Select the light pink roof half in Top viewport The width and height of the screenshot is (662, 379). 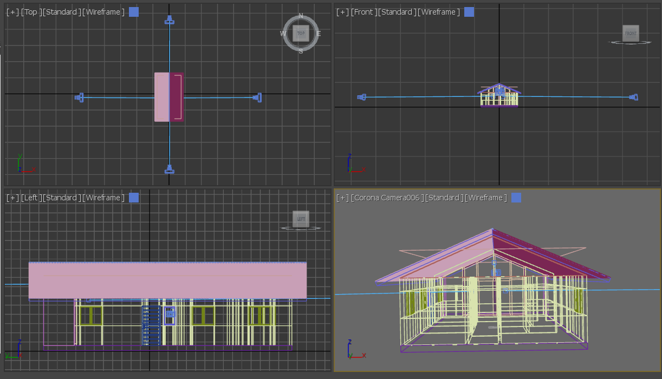[162, 97]
